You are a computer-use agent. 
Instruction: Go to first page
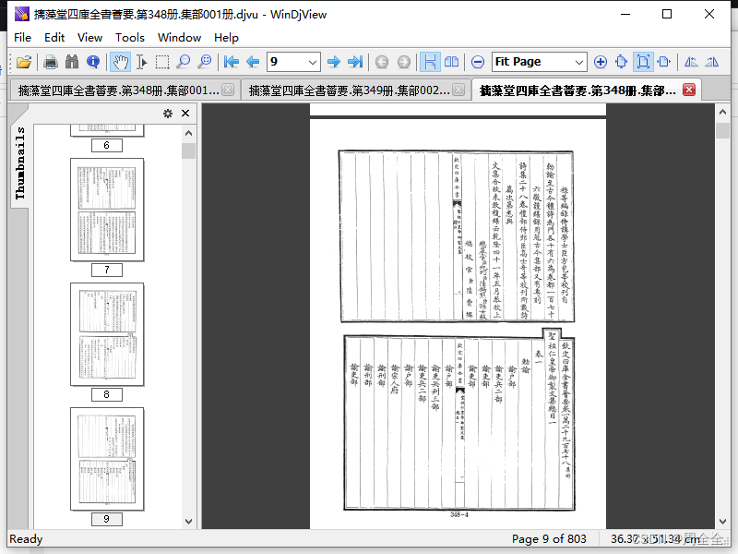tap(232, 62)
